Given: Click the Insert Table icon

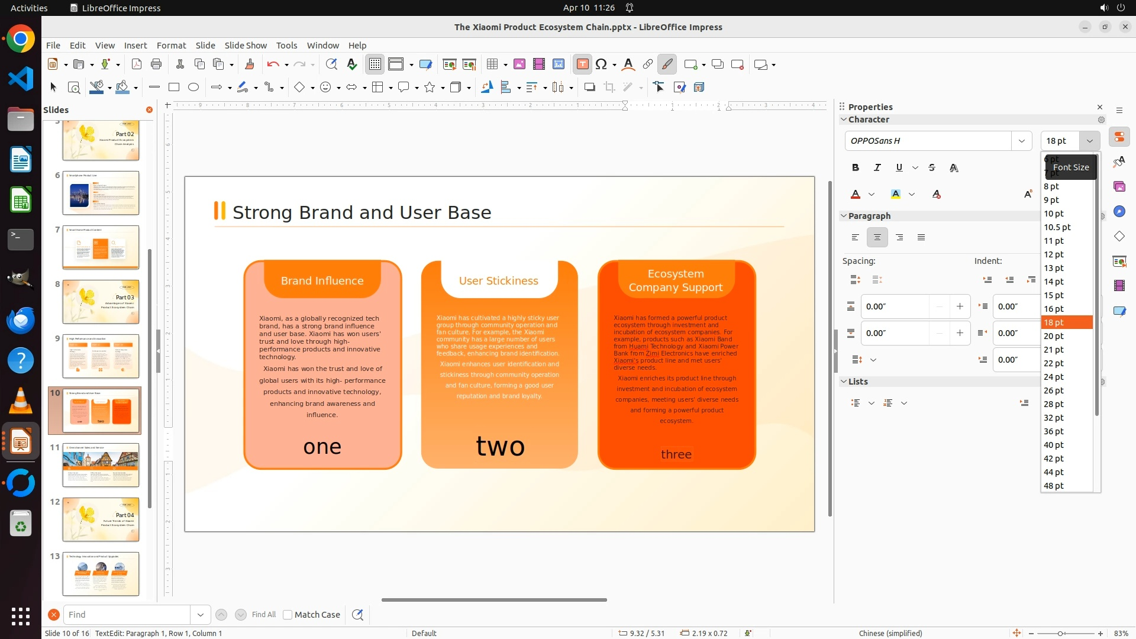Looking at the screenshot, I should 492,64.
